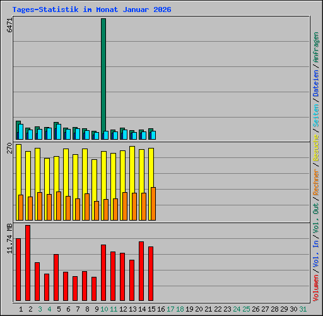Click day number 16 on the x-axis
Screen dimensions: 323x316
tap(161, 309)
